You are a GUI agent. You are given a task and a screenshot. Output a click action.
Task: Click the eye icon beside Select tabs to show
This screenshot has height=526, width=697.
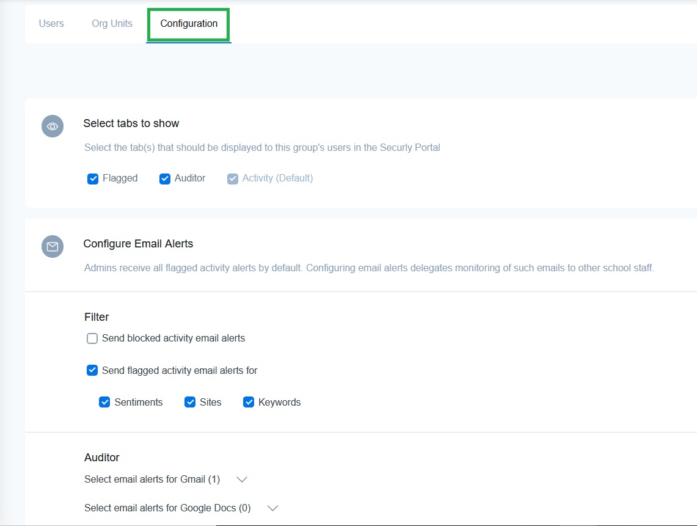pyautogui.click(x=53, y=126)
